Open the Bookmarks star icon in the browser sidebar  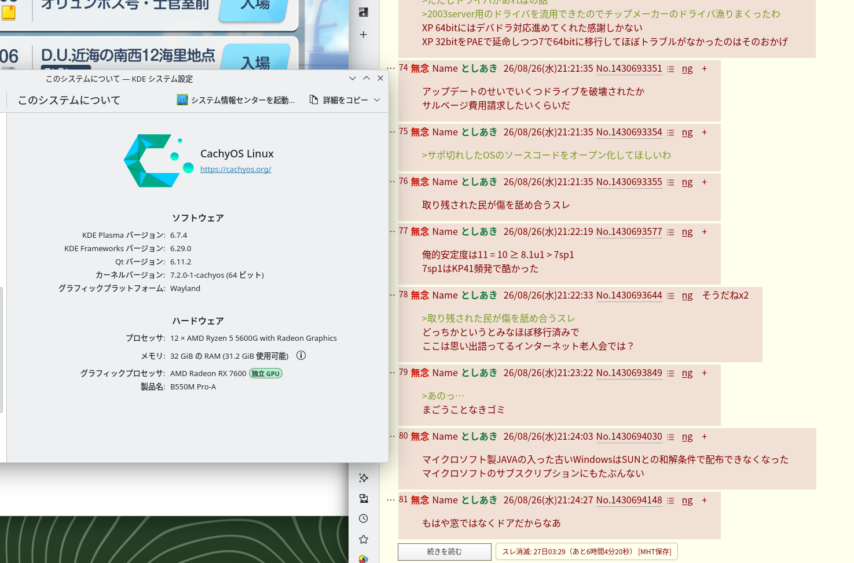pos(363,539)
